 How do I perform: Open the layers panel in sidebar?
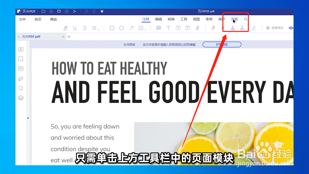tap(21, 98)
